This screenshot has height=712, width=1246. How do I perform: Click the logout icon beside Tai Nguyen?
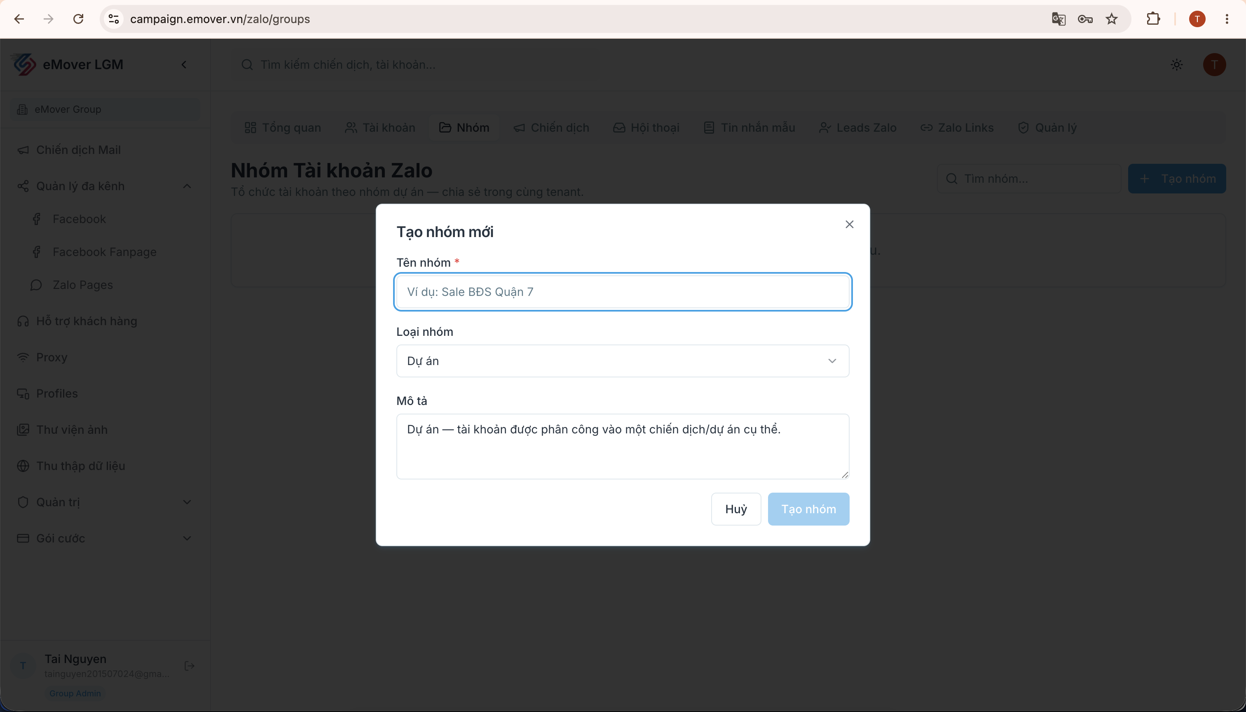[x=190, y=665]
